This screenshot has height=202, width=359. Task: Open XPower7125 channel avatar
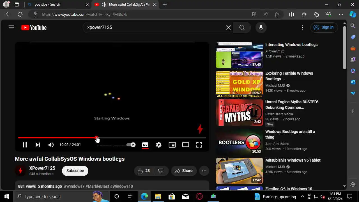point(20,171)
